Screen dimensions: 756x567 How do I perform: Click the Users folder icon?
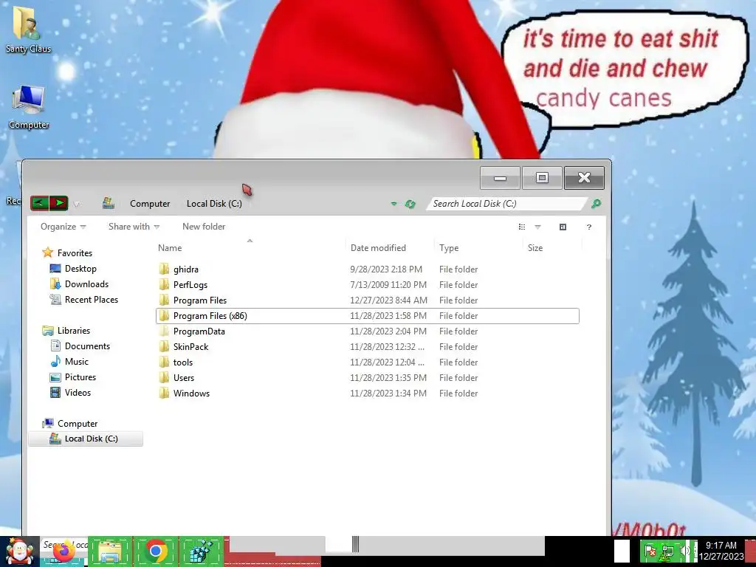click(164, 377)
